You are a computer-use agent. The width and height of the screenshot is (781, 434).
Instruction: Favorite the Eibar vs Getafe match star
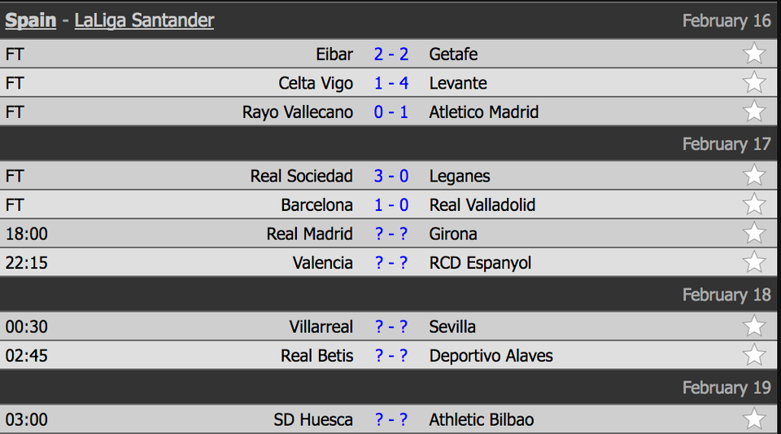[753, 53]
